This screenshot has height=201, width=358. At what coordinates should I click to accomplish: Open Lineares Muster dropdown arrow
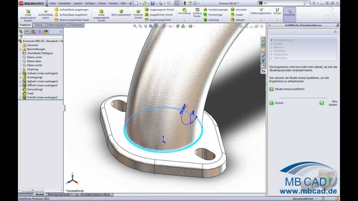coord(197,21)
